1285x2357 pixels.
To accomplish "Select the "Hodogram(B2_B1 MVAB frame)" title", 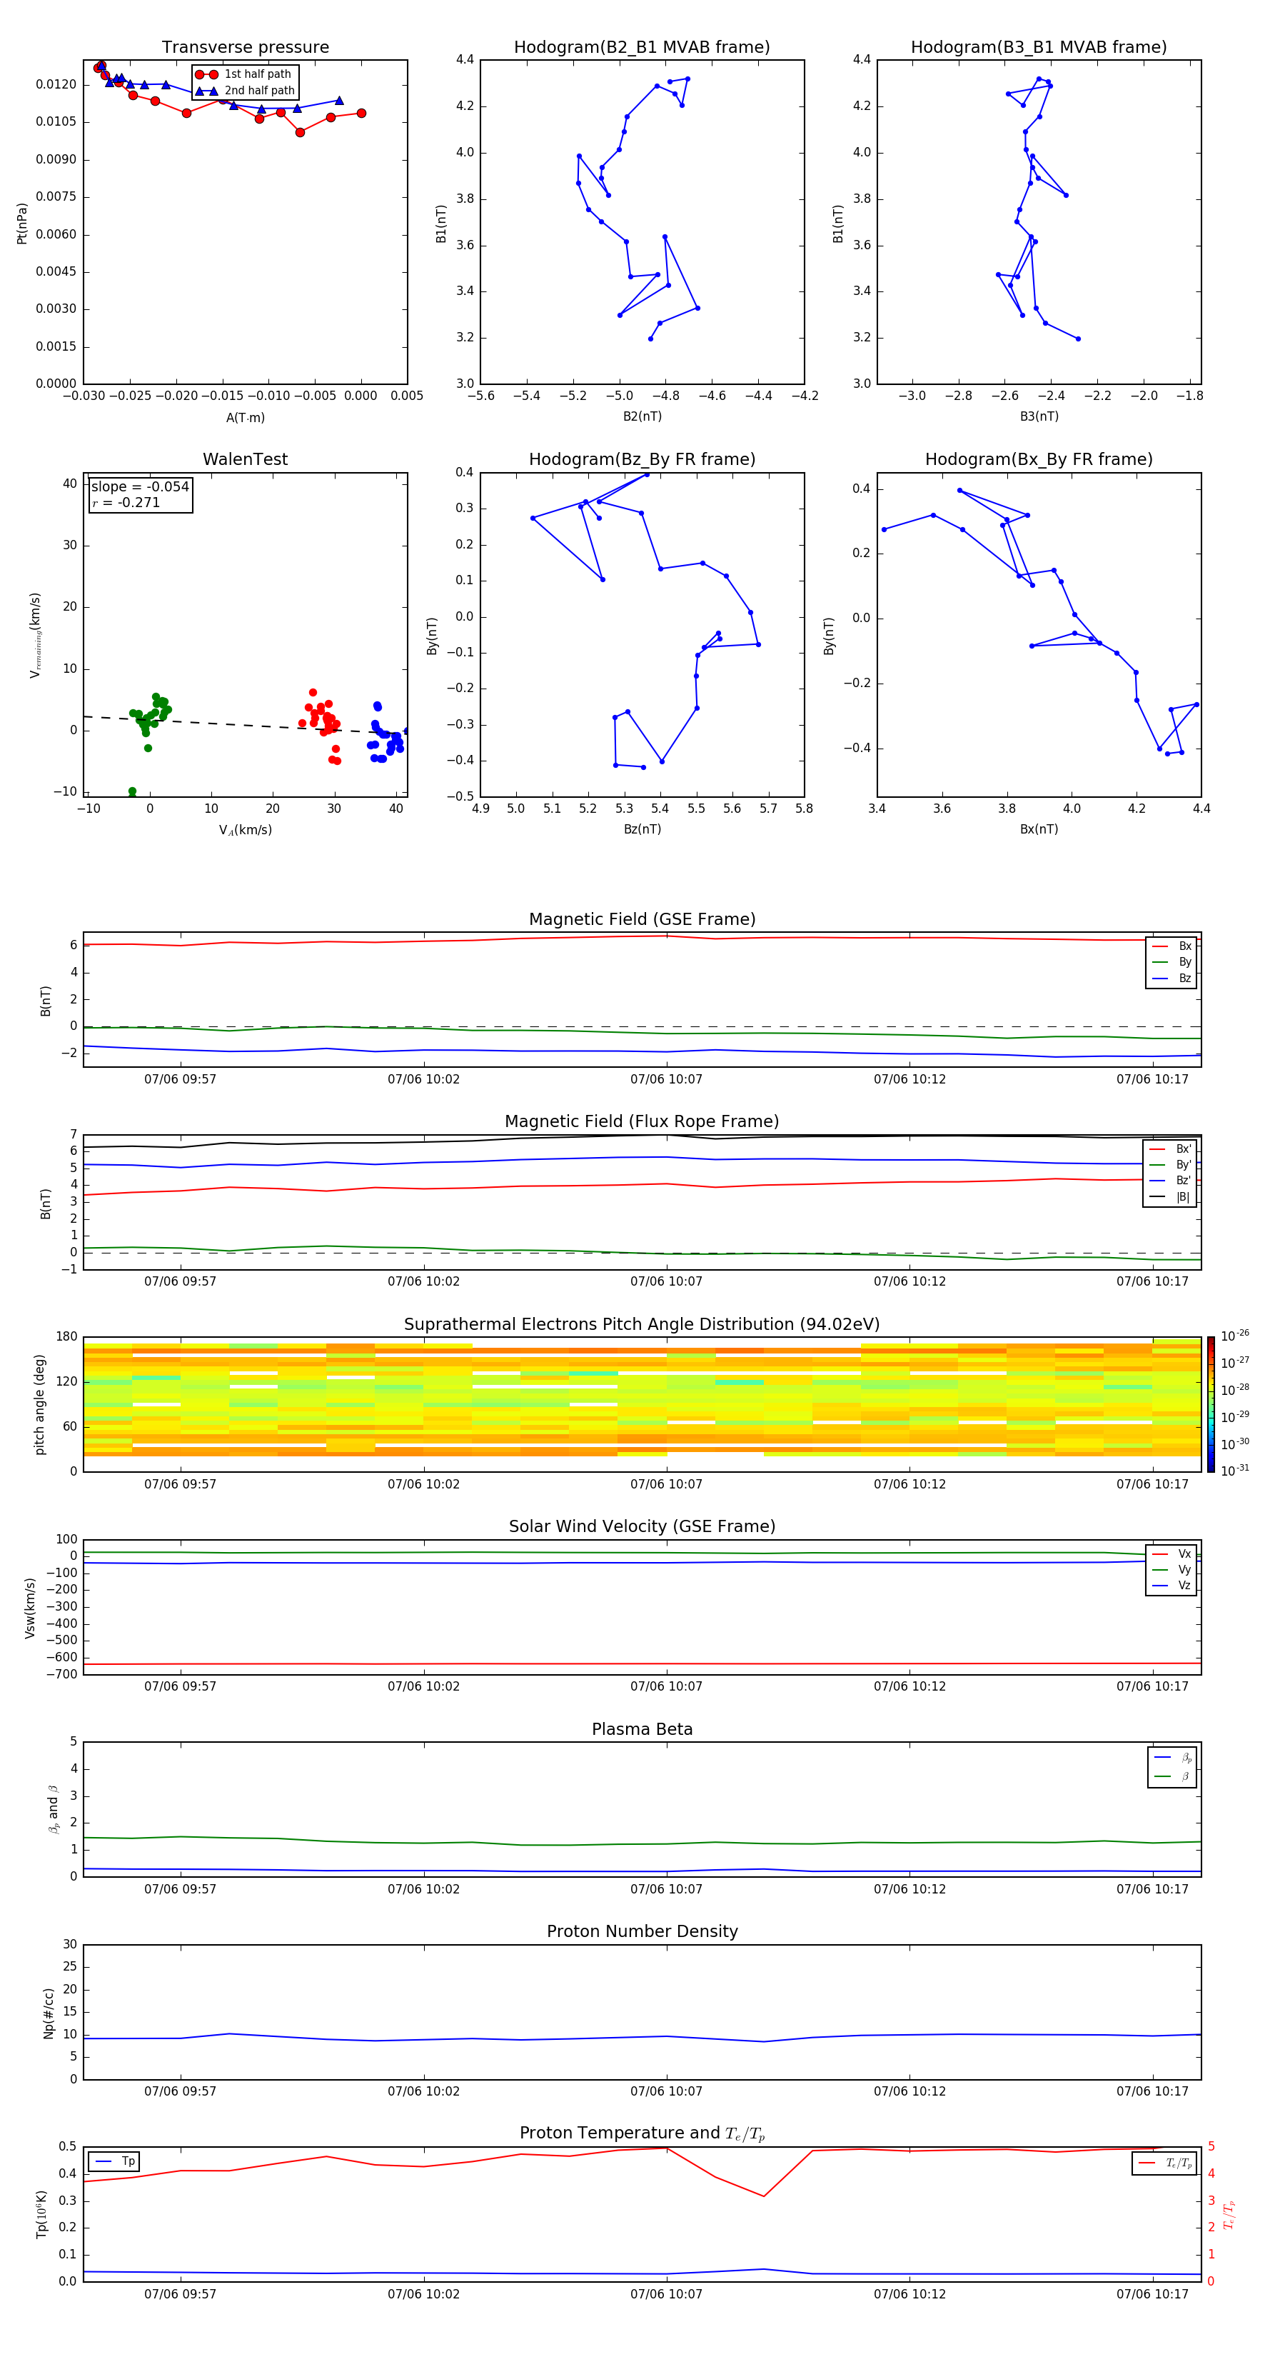I will click(642, 48).
